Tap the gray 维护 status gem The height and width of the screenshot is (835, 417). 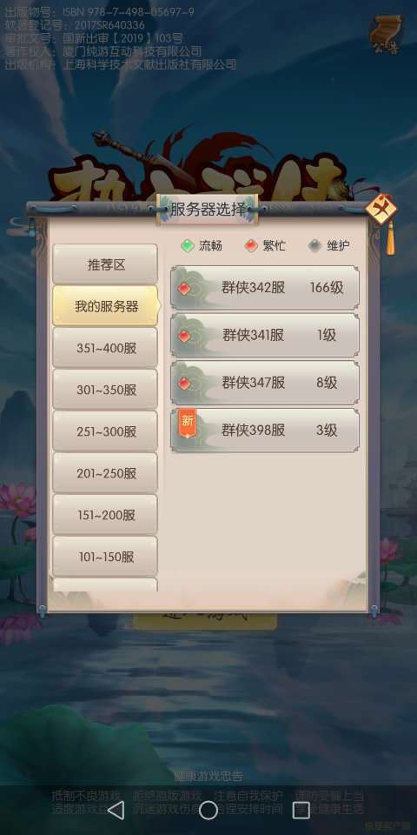coord(315,246)
